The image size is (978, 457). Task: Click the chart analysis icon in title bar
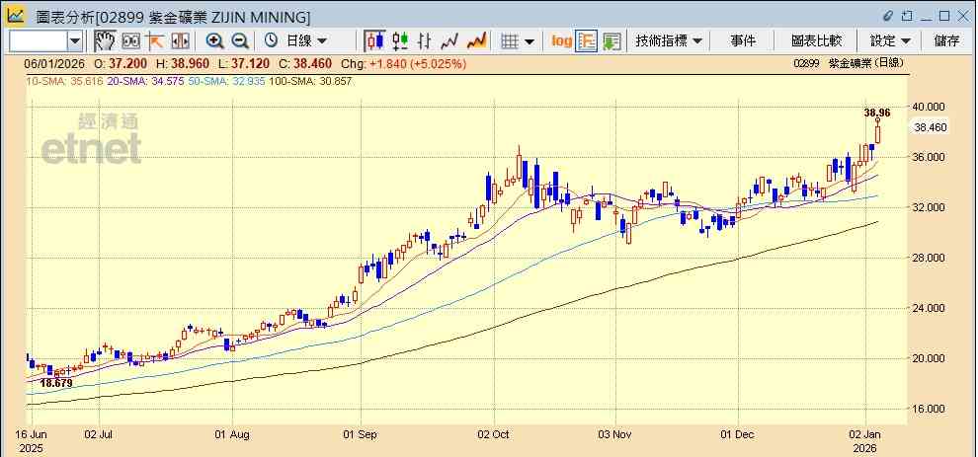[16, 15]
